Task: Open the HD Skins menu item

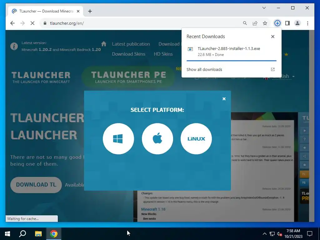Action: 163,54
